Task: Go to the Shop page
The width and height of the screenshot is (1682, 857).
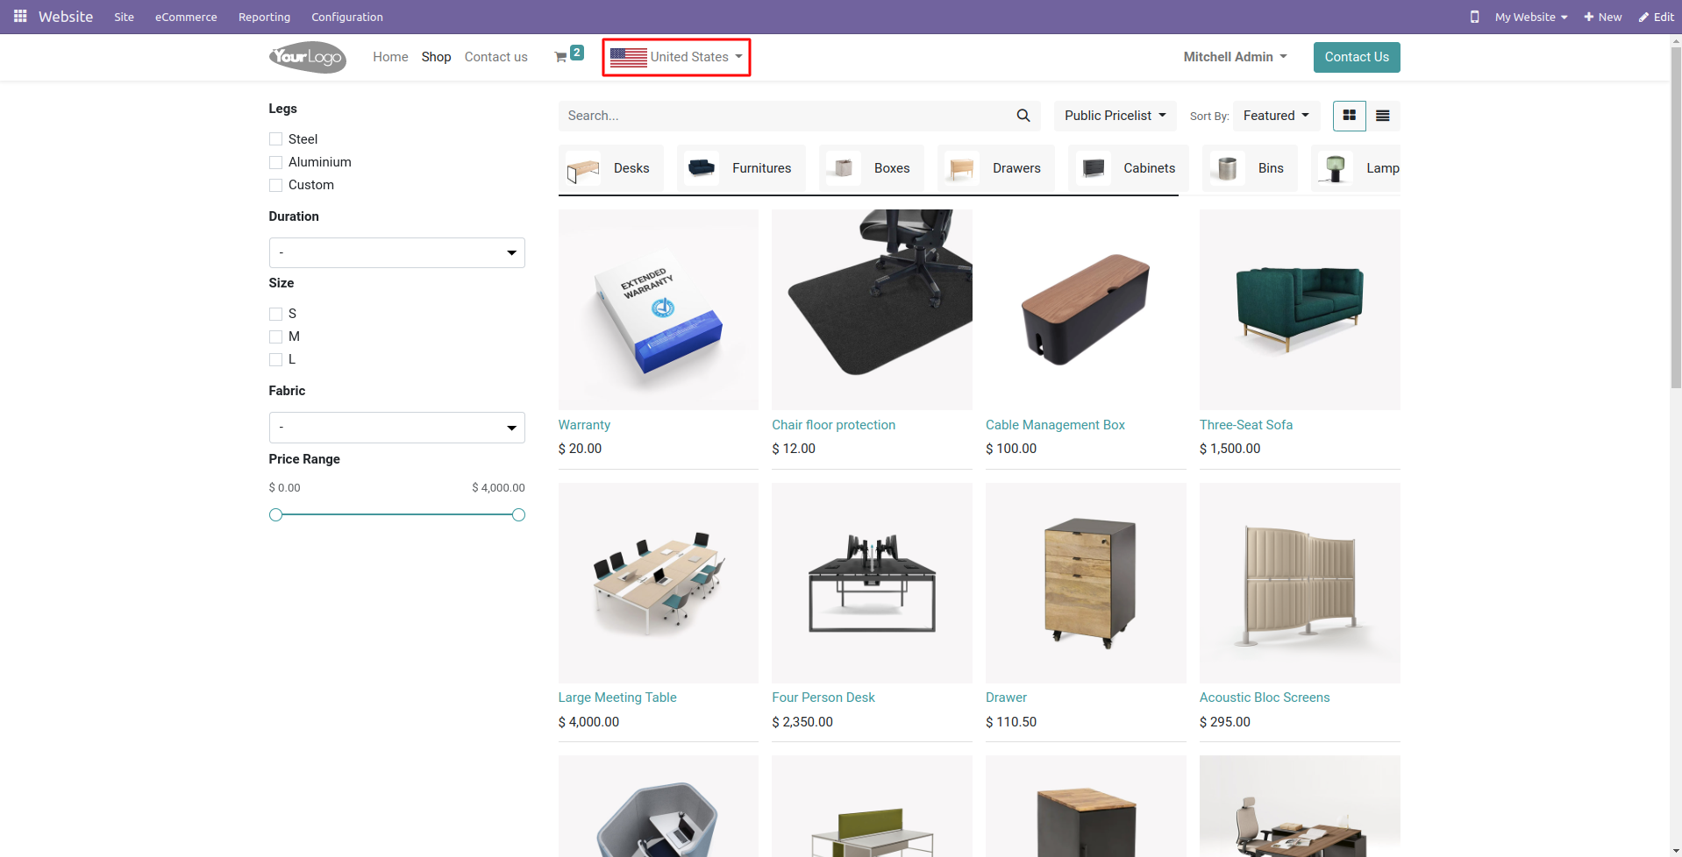Action: pos(436,57)
